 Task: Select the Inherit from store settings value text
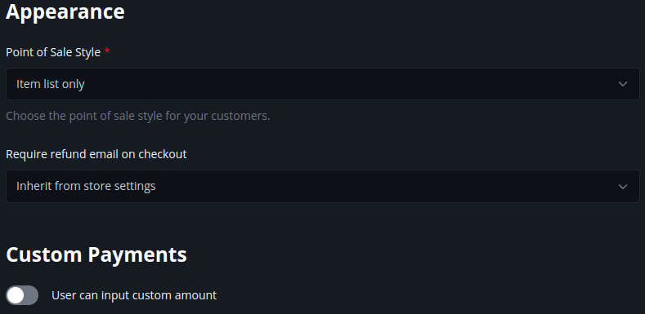click(86, 186)
